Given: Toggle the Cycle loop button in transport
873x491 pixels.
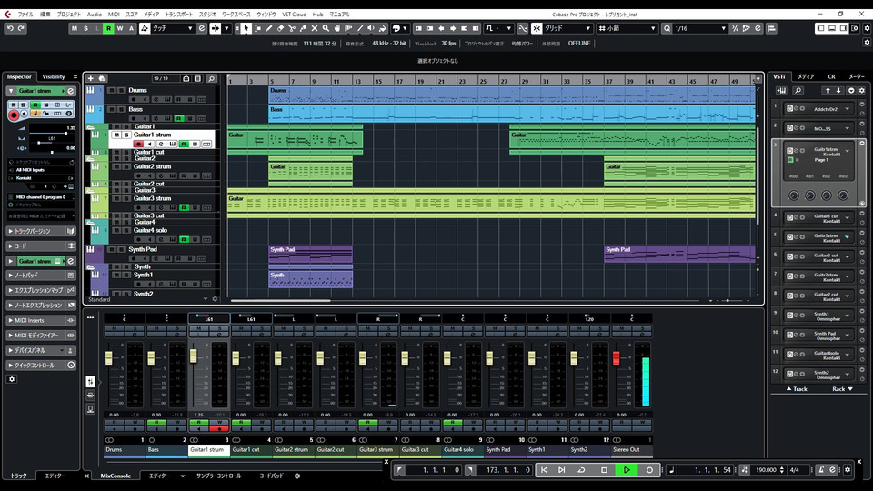Looking at the screenshot, I should (x=581, y=470).
